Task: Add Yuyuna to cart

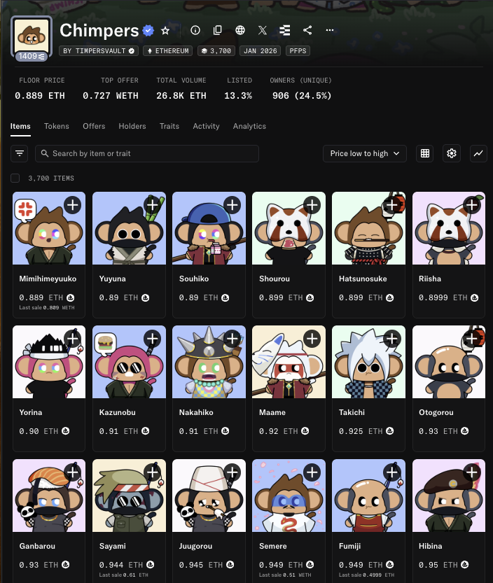Action: coord(152,205)
